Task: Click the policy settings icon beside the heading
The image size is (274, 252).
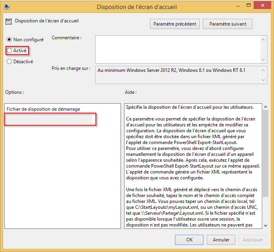Action: point(9,22)
